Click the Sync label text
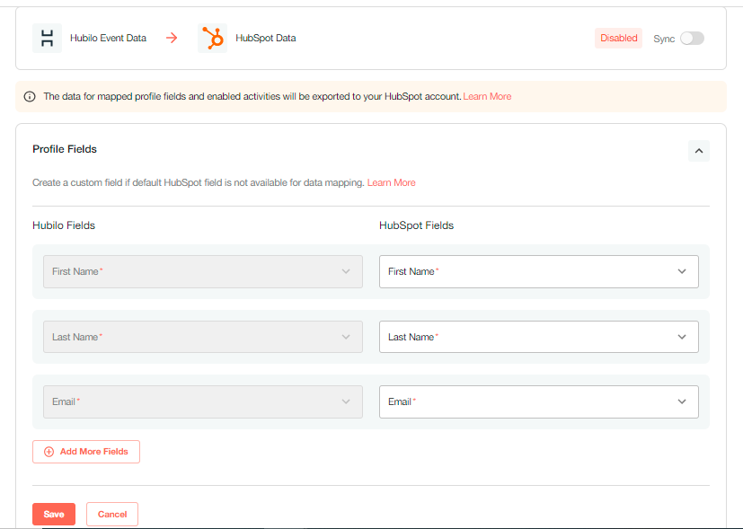Image resolution: width=743 pixels, height=529 pixels. (664, 39)
